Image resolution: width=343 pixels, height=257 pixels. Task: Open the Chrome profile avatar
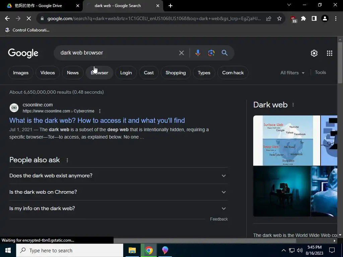[325, 19]
